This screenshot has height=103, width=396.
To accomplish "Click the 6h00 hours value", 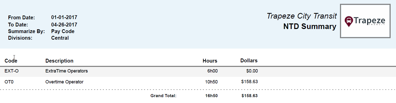I will tap(212, 71).
